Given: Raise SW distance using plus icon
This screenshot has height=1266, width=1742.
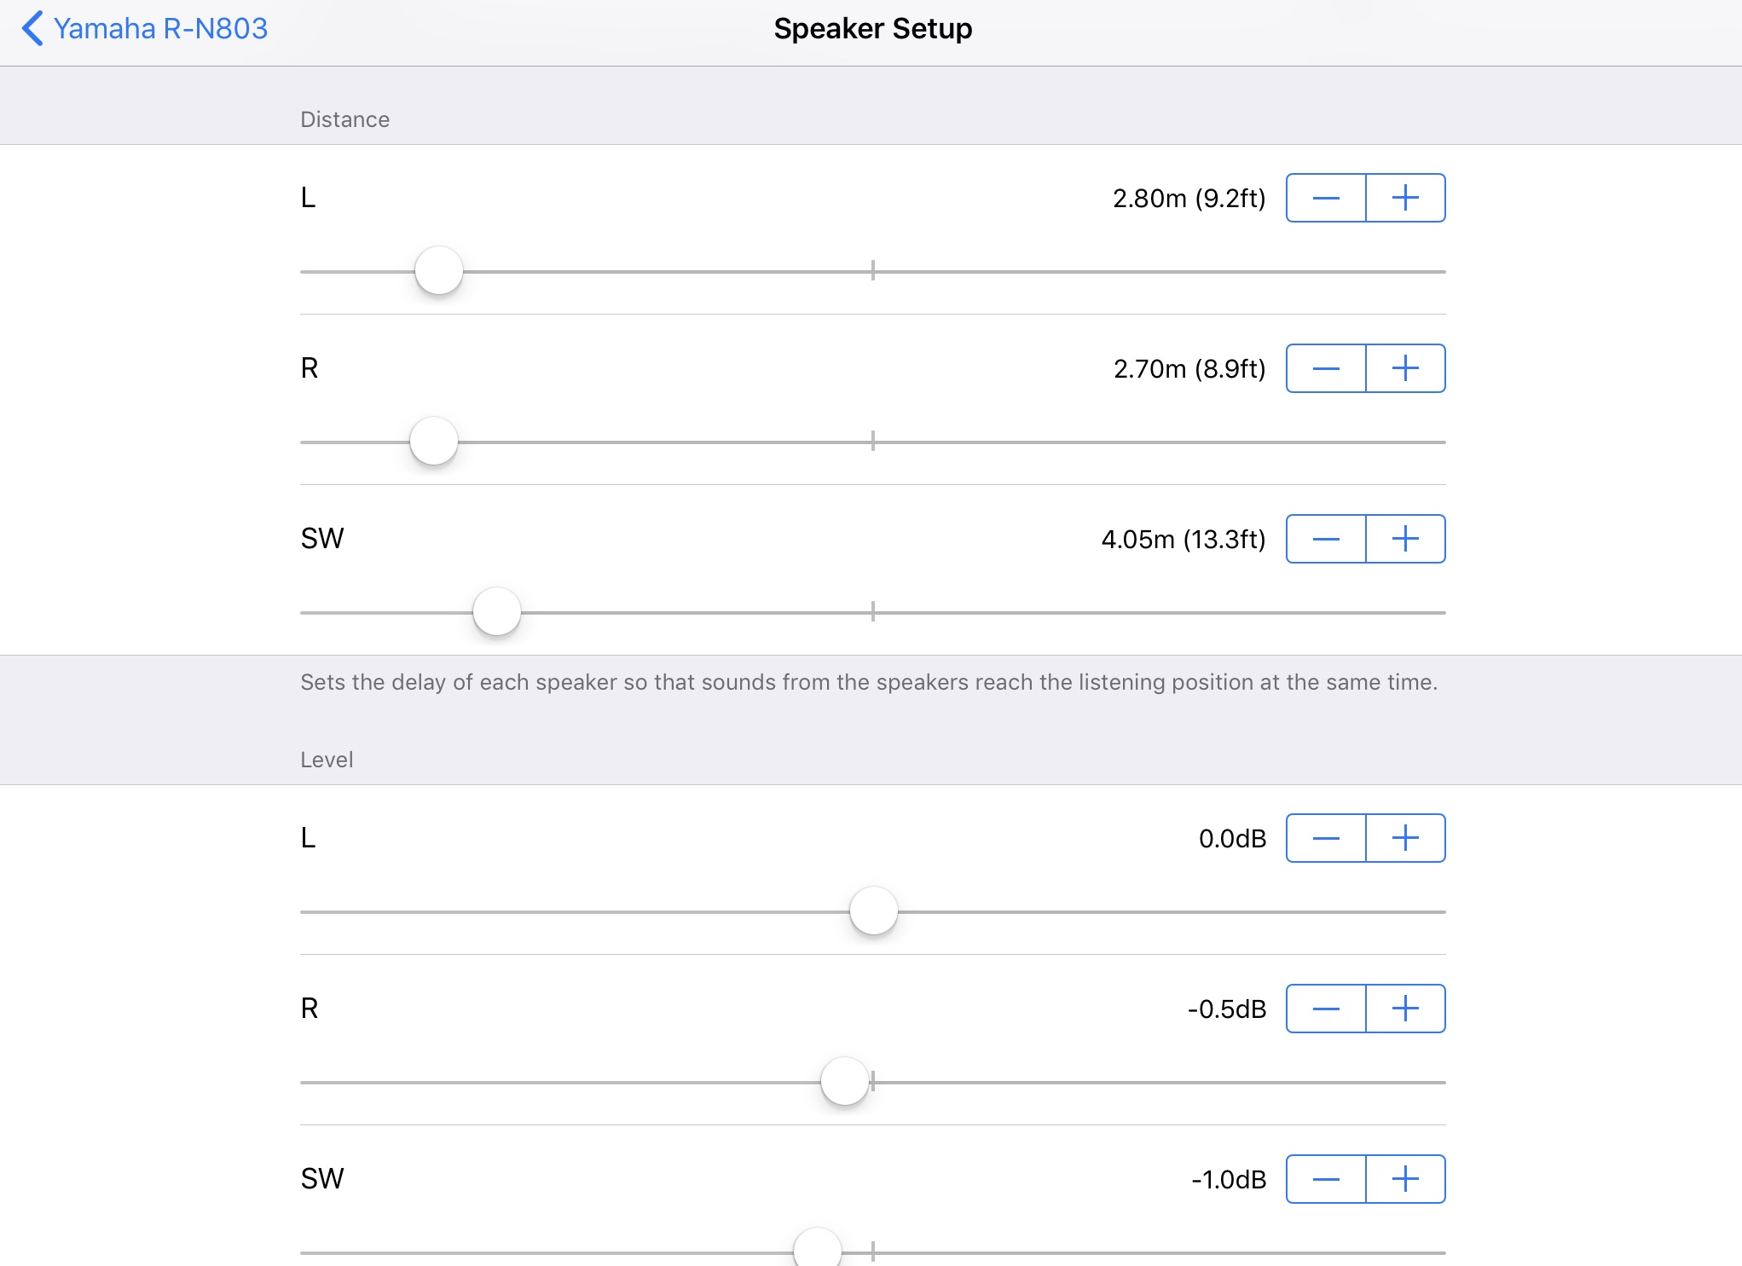Looking at the screenshot, I should pyautogui.click(x=1405, y=539).
